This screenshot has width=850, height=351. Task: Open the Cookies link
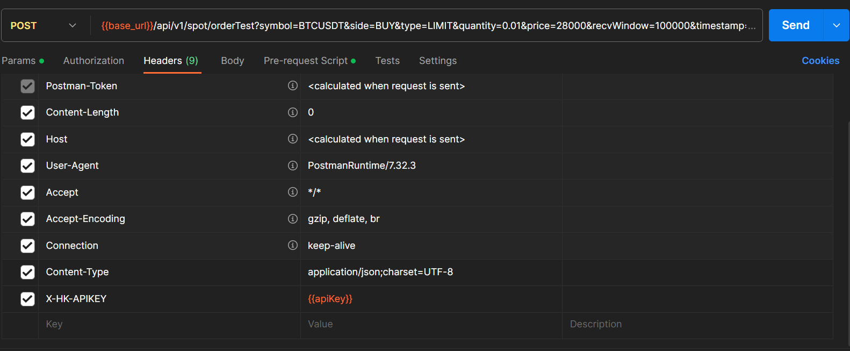point(820,61)
